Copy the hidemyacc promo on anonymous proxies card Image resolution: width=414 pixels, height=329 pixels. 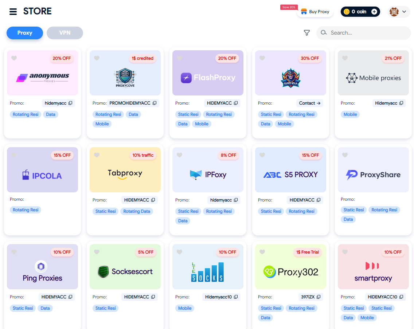[x=70, y=103]
